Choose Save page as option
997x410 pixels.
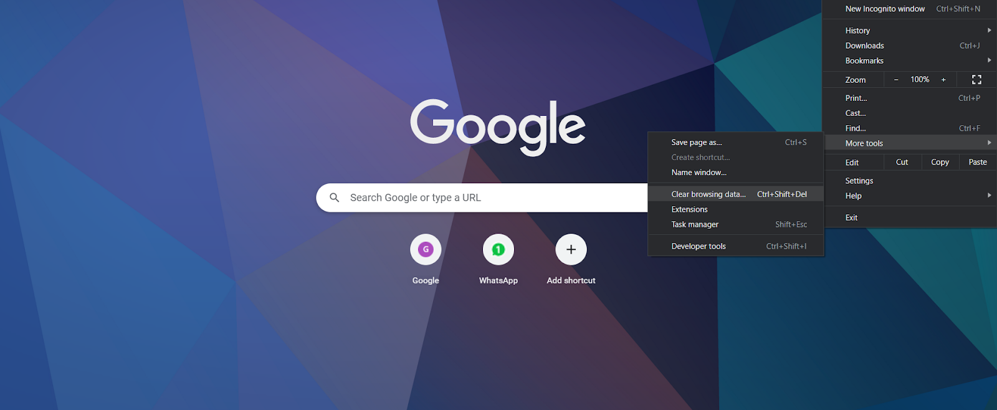click(x=697, y=142)
